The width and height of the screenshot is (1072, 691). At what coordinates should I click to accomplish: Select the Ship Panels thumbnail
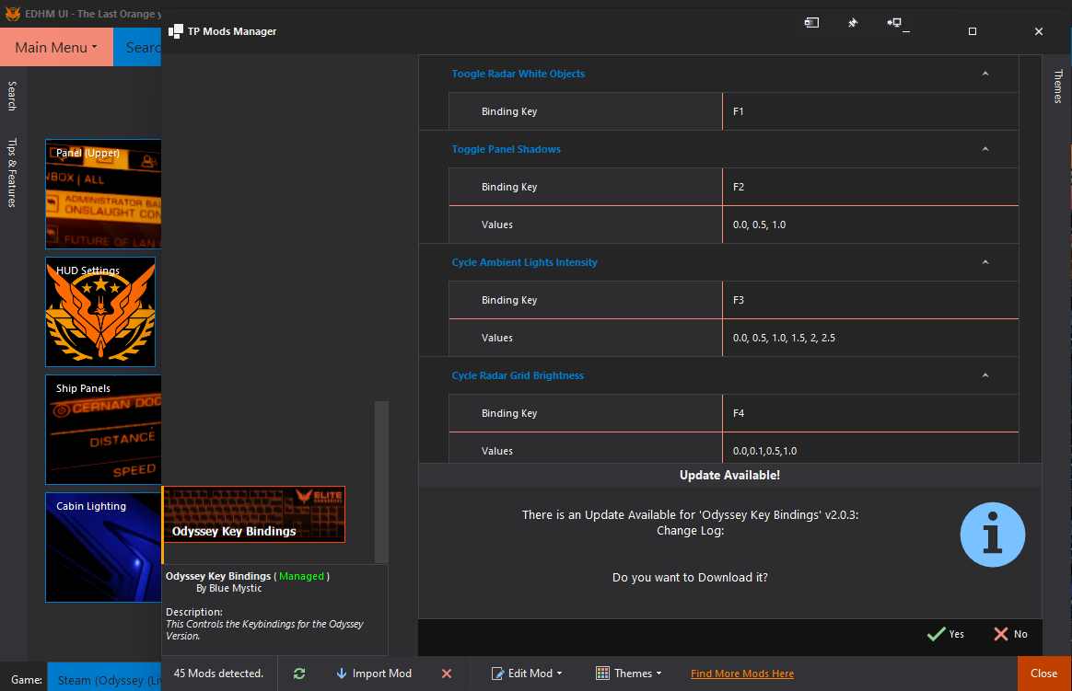[x=103, y=430]
